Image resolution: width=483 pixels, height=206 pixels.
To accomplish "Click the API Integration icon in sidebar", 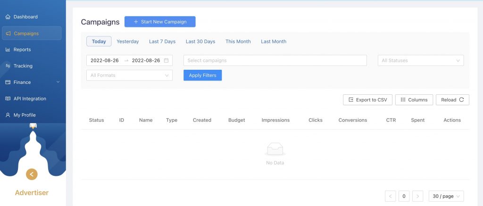I will [x=8, y=99].
